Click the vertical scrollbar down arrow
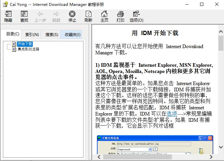The image size is (224, 161). [x=221, y=147]
